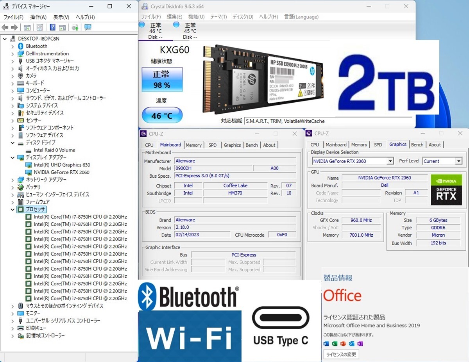Click the PowerPoint icon in Office product info

(x=343, y=344)
